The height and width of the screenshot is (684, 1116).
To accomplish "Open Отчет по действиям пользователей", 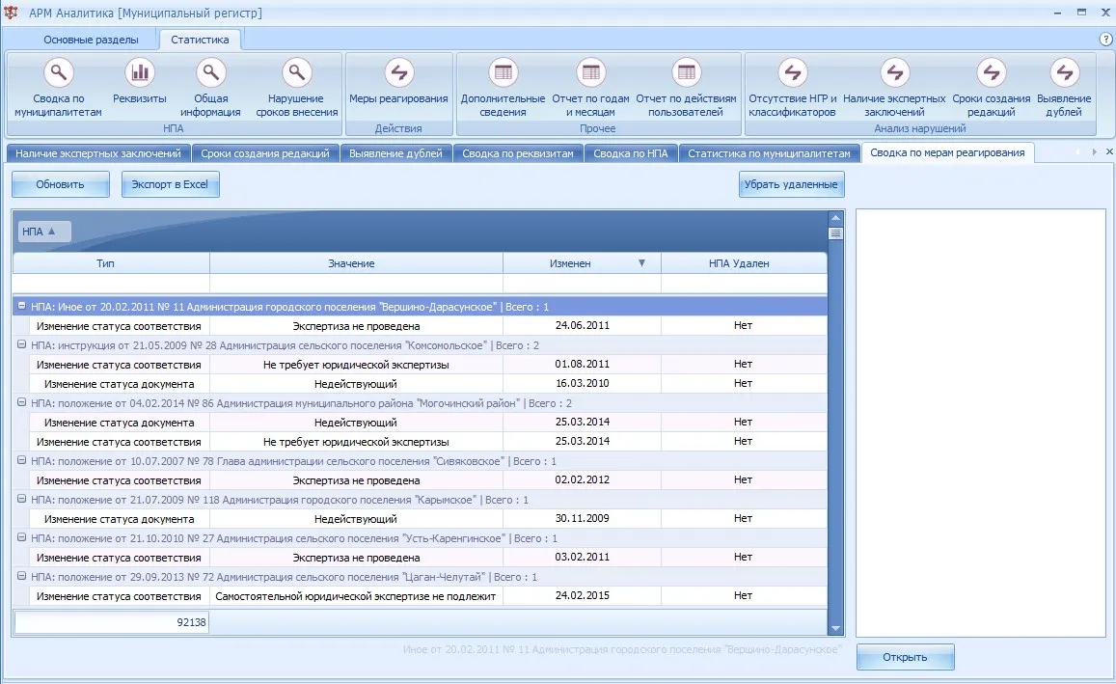I will [686, 88].
